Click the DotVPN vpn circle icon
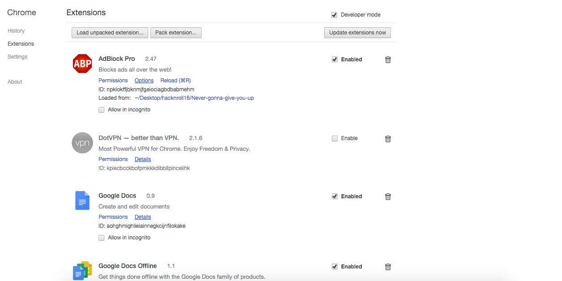 tap(82, 143)
